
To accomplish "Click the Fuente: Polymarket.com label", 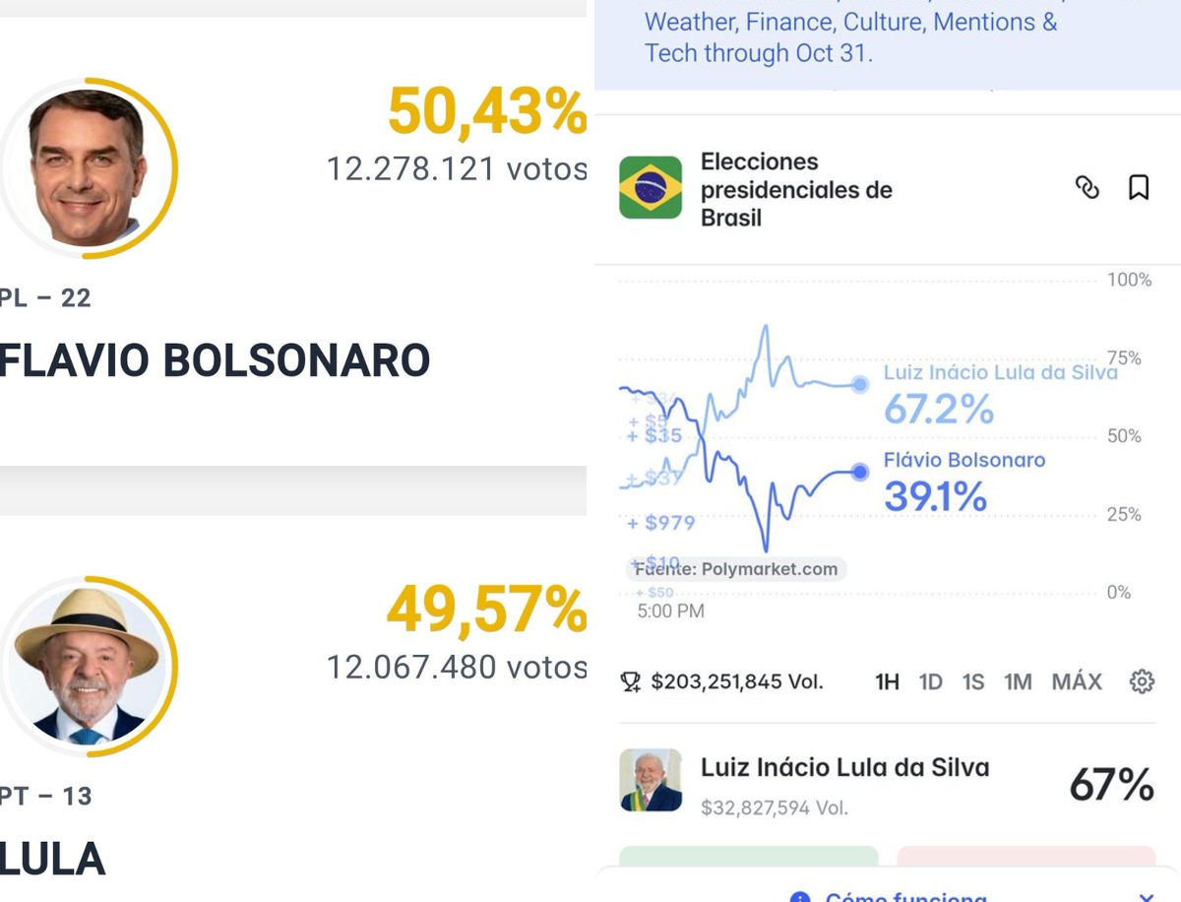I will click(736, 569).
